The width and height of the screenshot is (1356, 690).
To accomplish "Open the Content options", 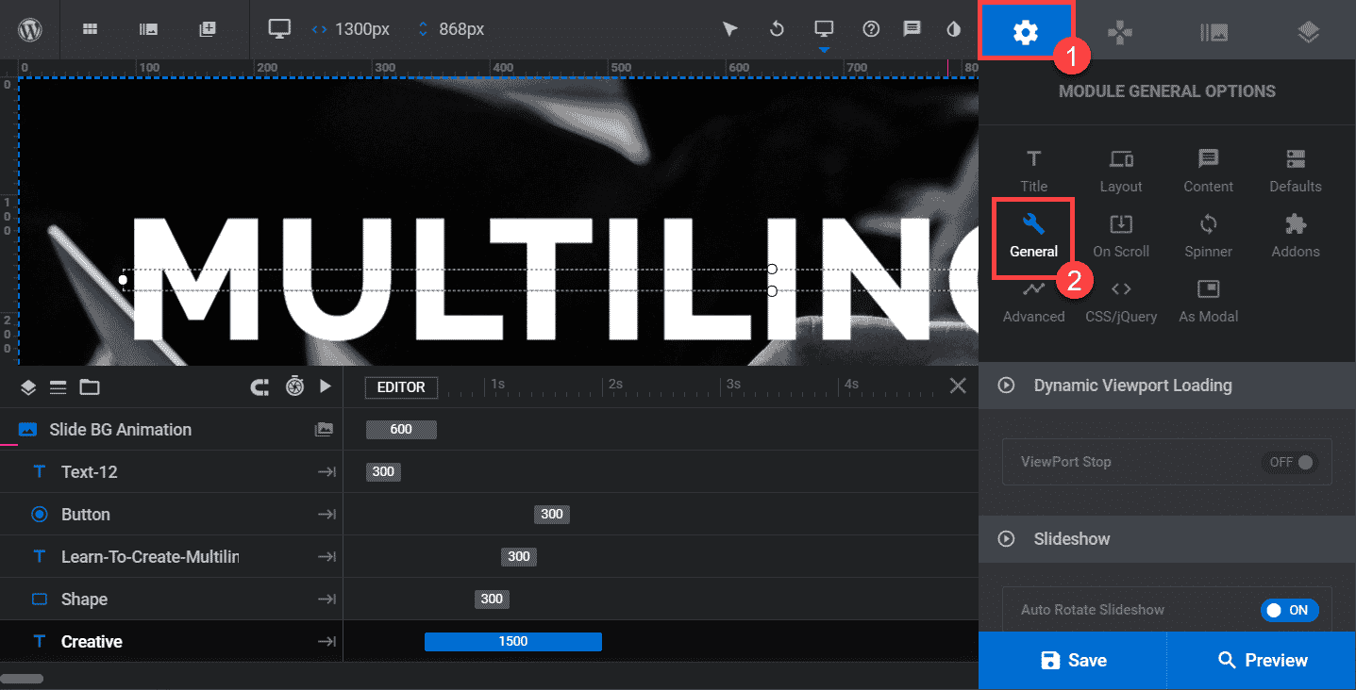I will tap(1208, 171).
